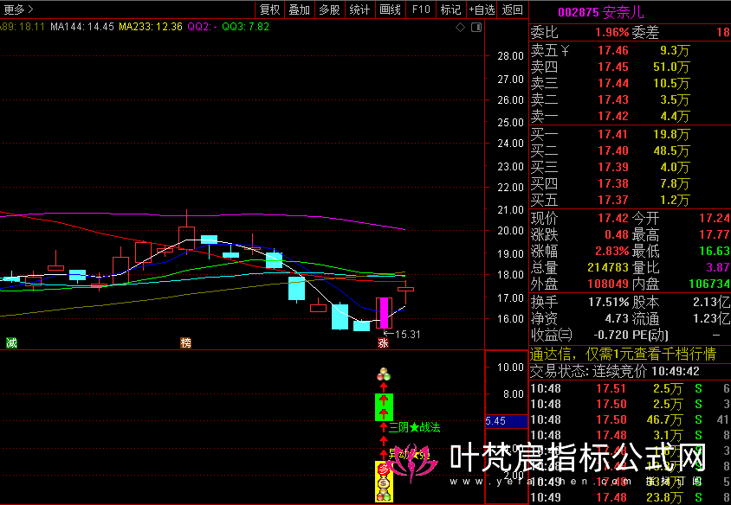This screenshot has height=505, width=731.
Task: Click the 涨幅 2.83% value
Action: pos(611,251)
